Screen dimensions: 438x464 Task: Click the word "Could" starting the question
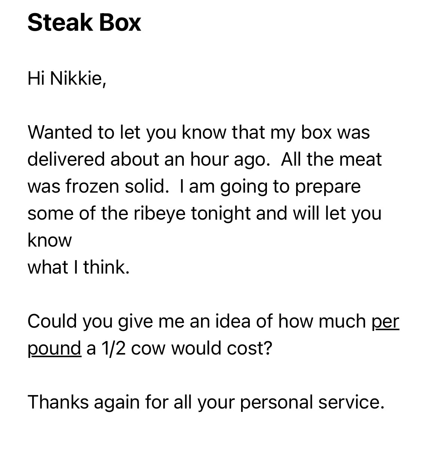coord(51,321)
